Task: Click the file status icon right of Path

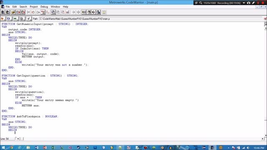Action: 265,19
